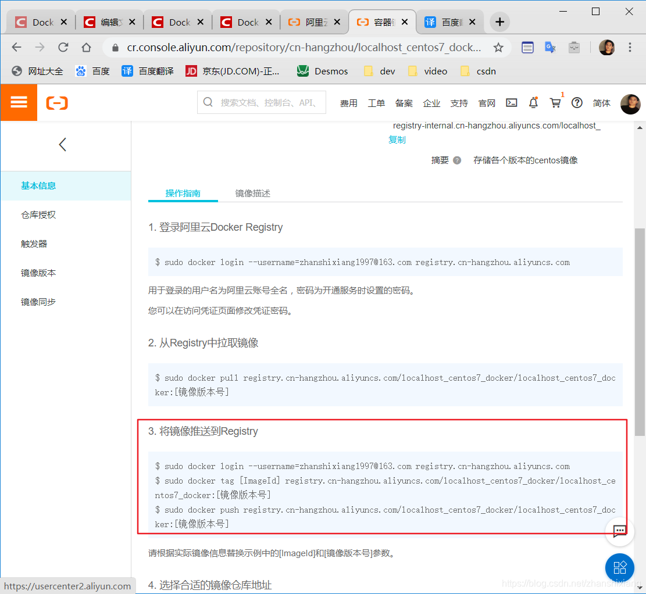Focus the 搜索文档 search field
The width and height of the screenshot is (646, 594).
point(262,102)
